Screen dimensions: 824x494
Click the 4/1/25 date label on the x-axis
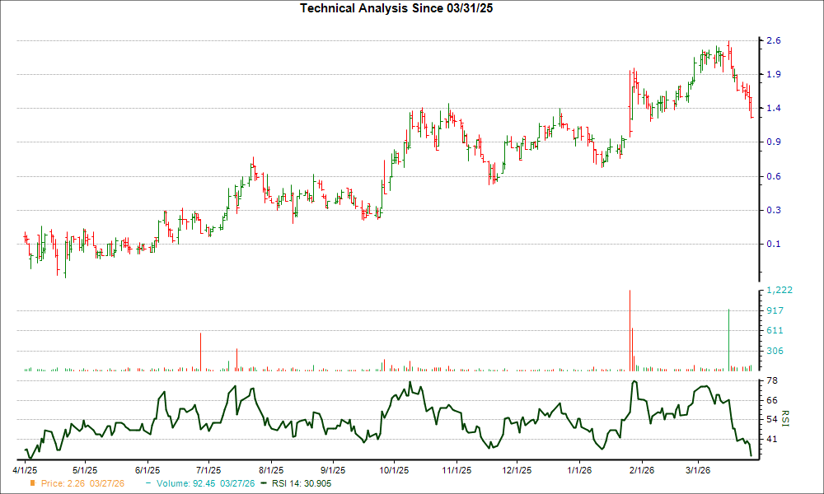(26, 468)
